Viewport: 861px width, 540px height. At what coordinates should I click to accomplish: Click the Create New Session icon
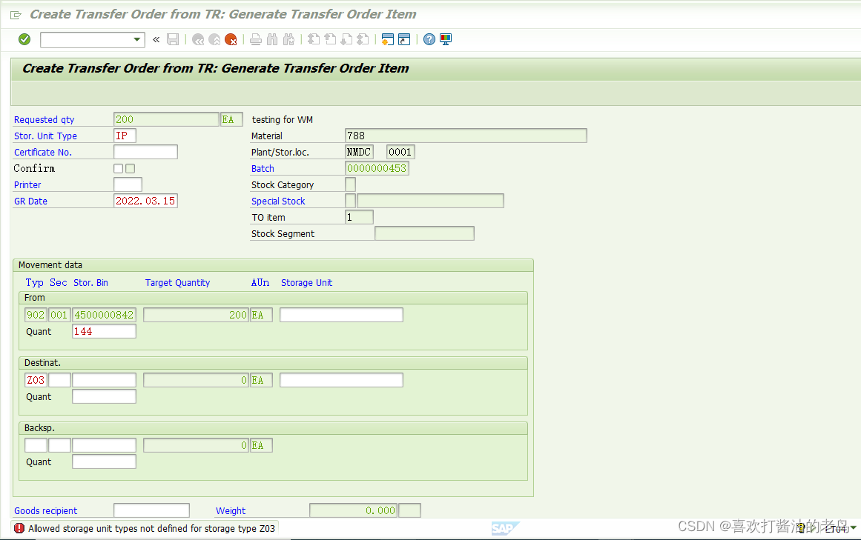point(387,39)
